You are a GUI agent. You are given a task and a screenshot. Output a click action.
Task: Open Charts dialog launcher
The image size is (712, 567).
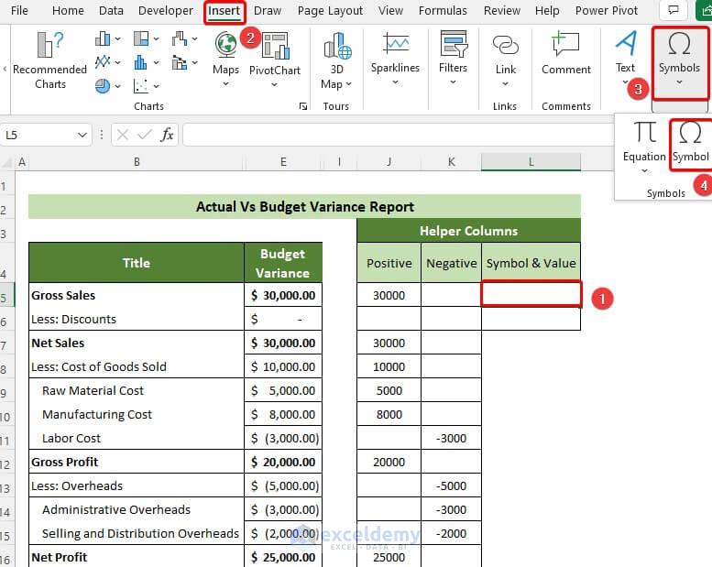pos(303,106)
